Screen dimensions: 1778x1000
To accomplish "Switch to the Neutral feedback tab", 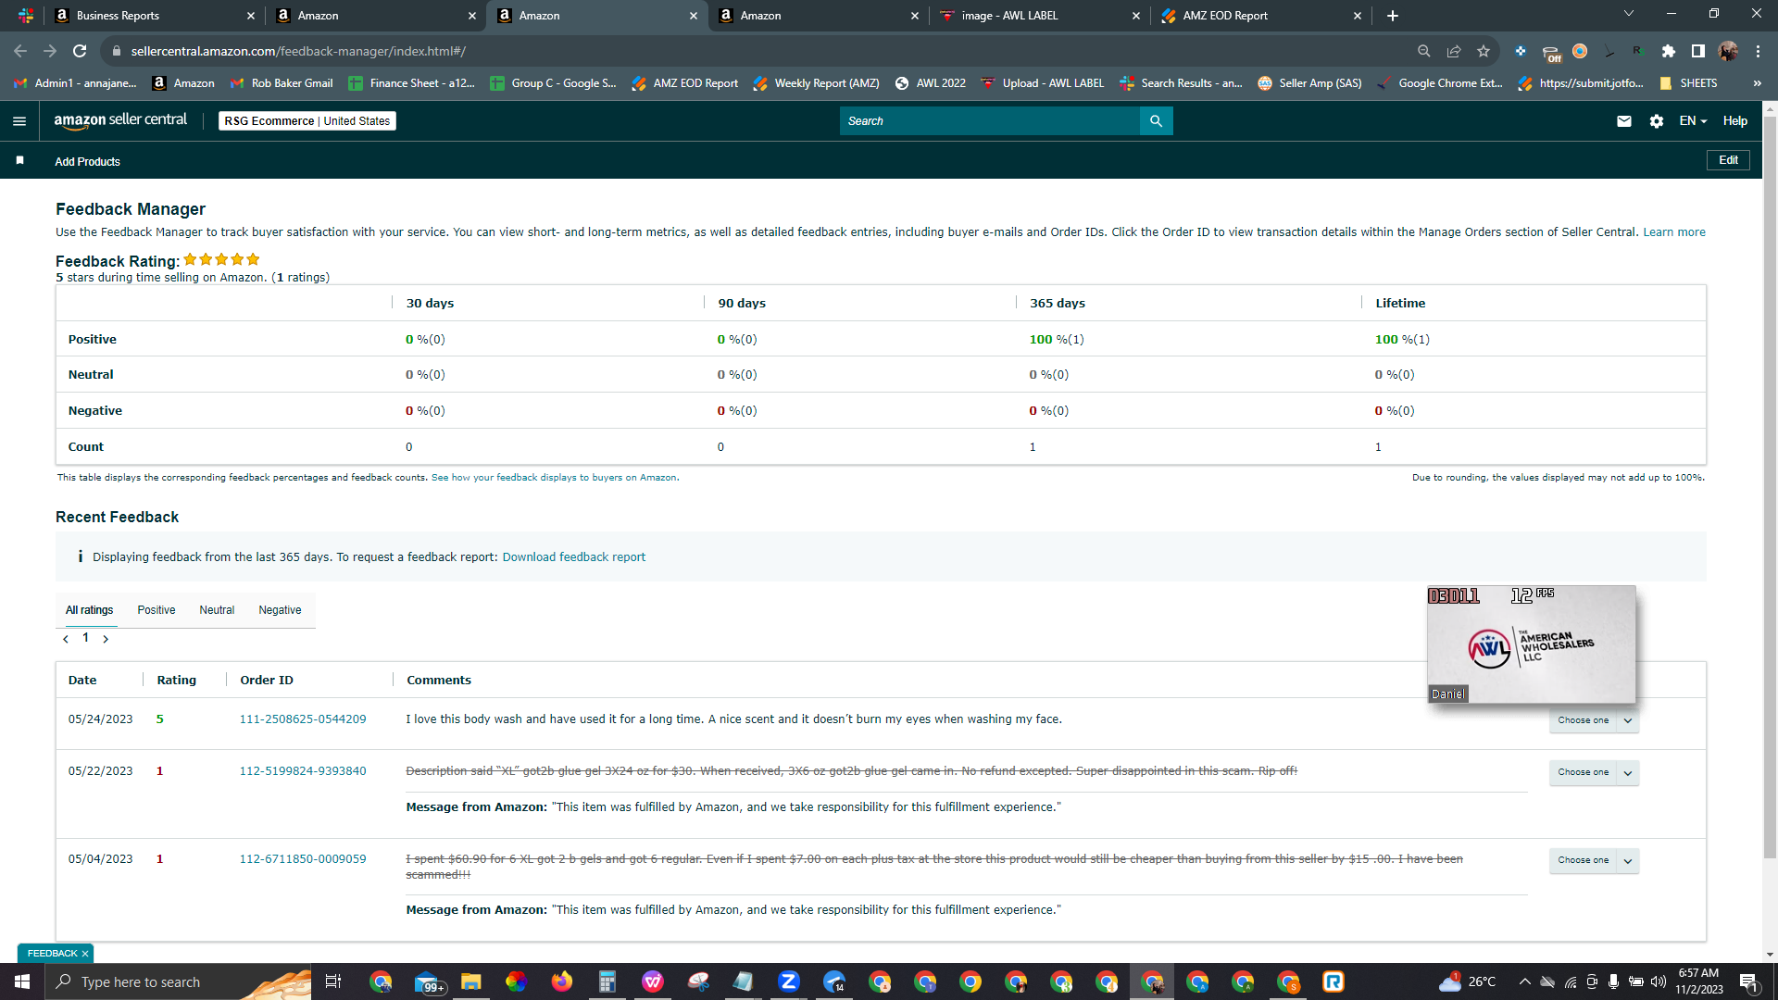I will point(217,610).
